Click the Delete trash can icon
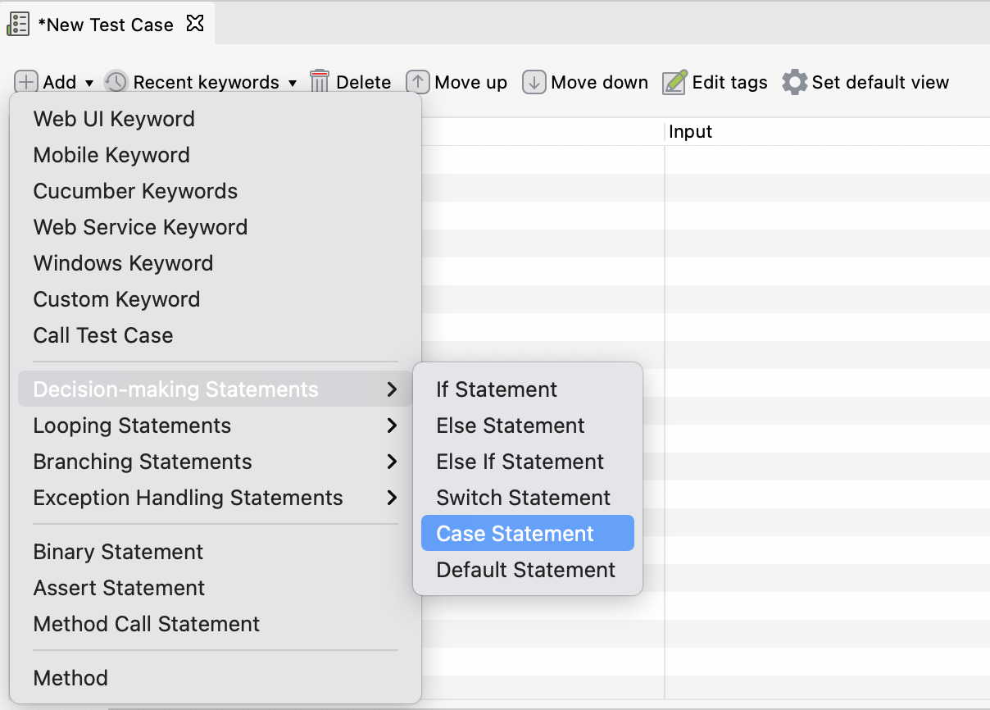The image size is (990, 710). click(x=320, y=82)
